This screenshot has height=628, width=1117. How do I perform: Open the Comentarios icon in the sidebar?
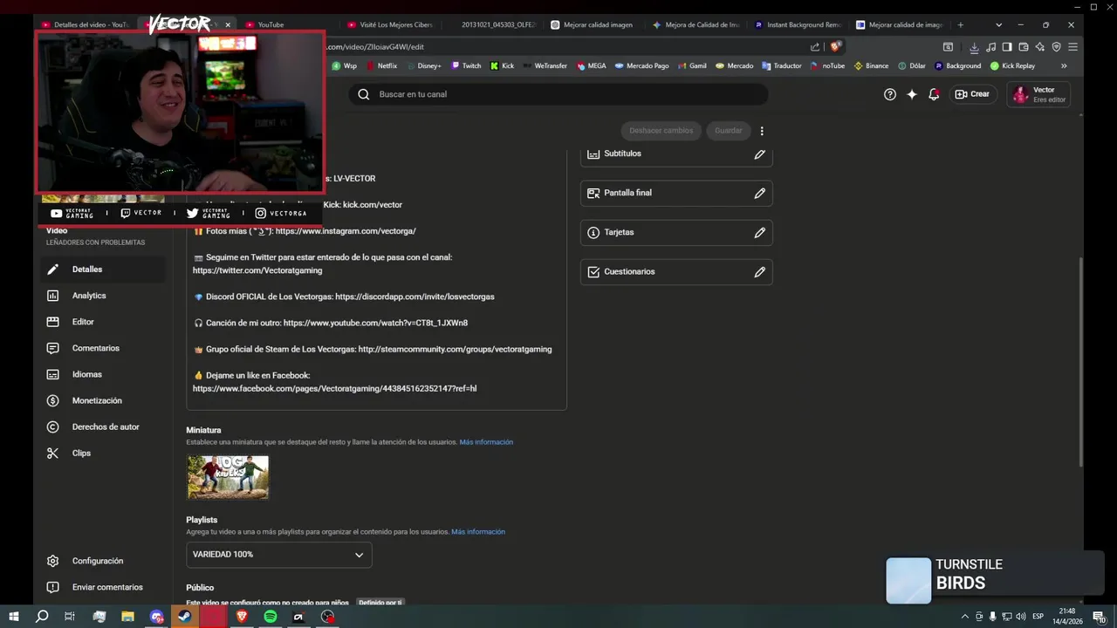pyautogui.click(x=53, y=348)
